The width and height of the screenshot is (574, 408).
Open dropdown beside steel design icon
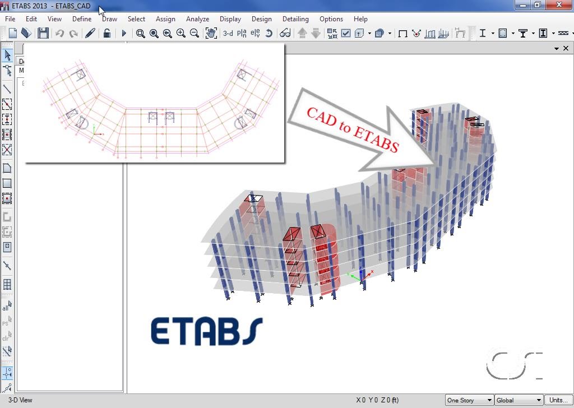click(x=493, y=33)
